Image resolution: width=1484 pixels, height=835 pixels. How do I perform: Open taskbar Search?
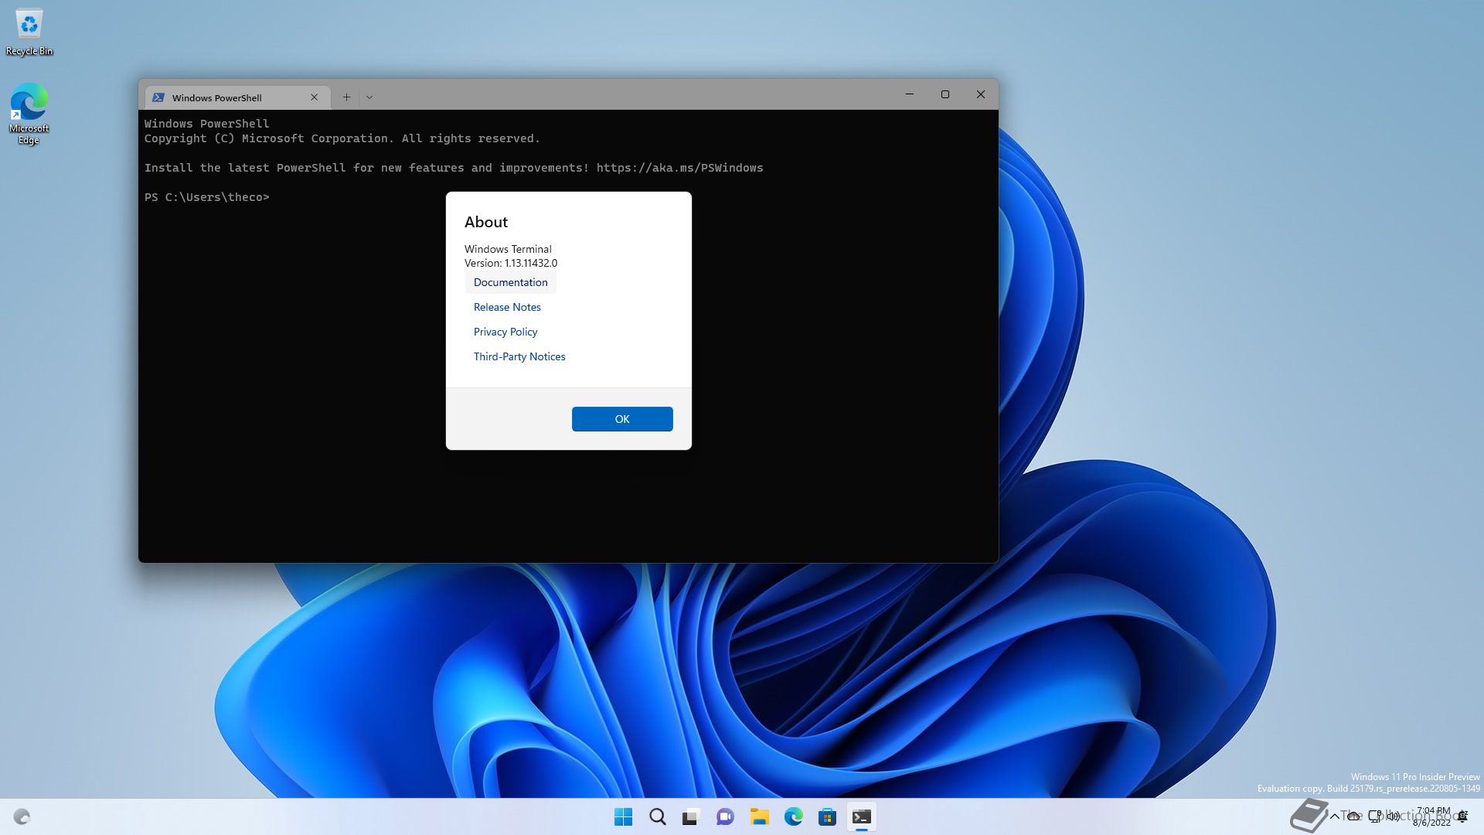[x=658, y=816]
